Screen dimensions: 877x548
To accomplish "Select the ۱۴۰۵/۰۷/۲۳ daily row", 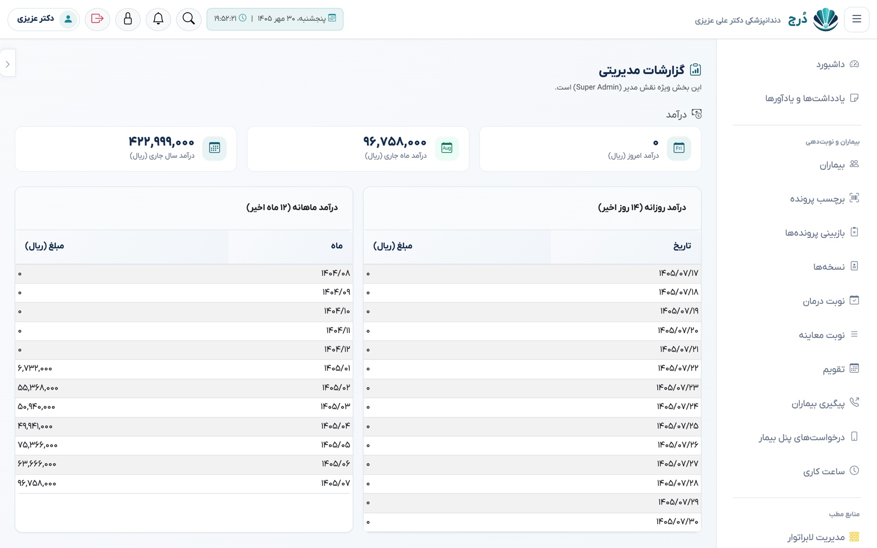I will point(532,388).
